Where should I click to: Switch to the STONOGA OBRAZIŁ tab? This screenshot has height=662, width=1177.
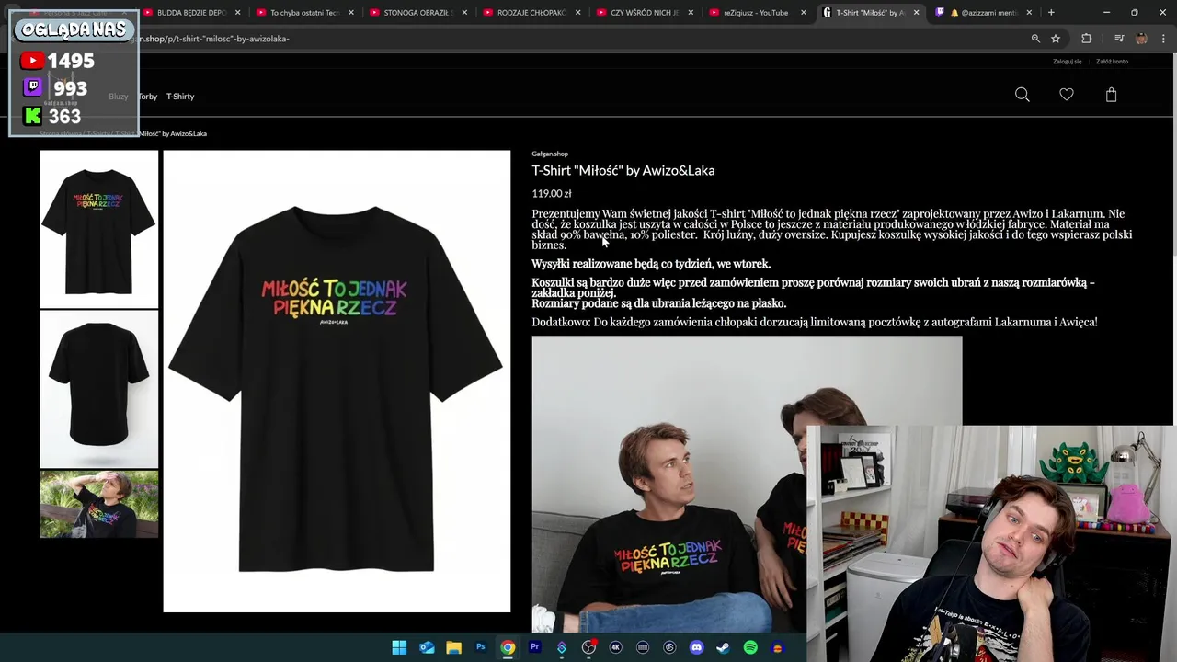pyautogui.click(x=417, y=13)
